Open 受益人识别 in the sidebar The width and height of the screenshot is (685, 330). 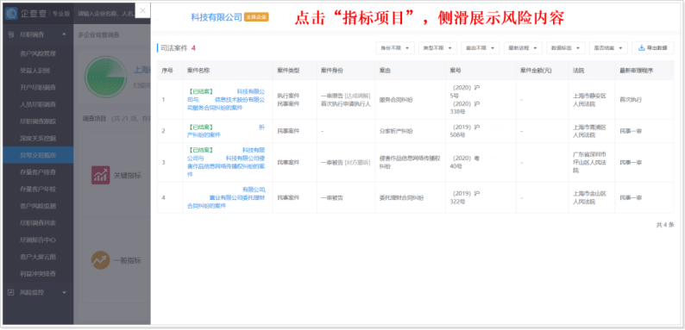(35, 71)
